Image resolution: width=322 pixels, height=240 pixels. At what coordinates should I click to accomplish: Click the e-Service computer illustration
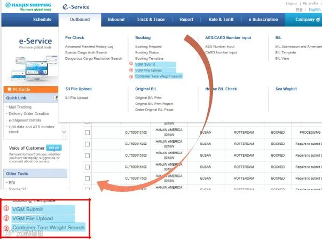point(35,68)
